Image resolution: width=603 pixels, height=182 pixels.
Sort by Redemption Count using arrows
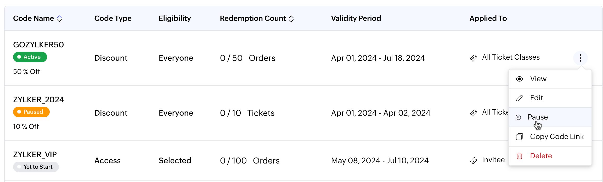click(291, 19)
